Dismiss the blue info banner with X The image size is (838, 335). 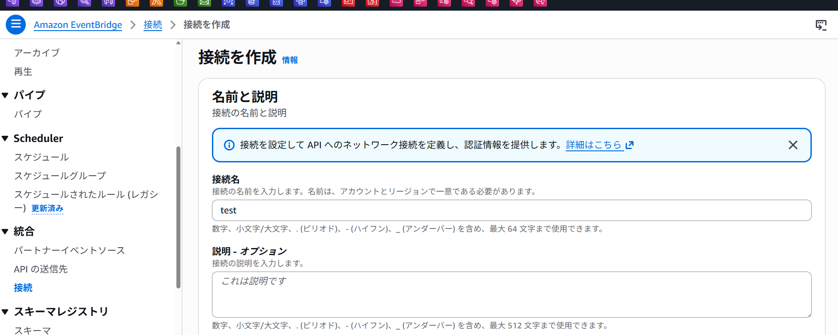[793, 145]
